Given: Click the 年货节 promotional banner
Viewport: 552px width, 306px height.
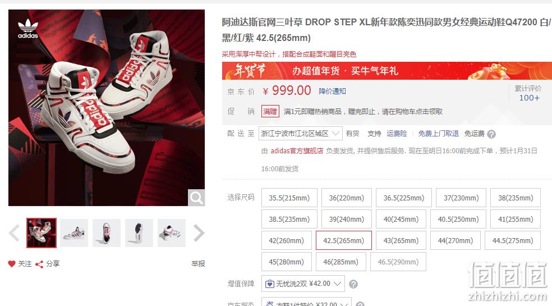Looking at the screenshot, I should tap(387, 71).
